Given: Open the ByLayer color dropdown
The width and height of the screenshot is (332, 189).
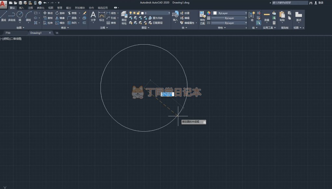Looking at the screenshot, I should click(x=230, y=13).
